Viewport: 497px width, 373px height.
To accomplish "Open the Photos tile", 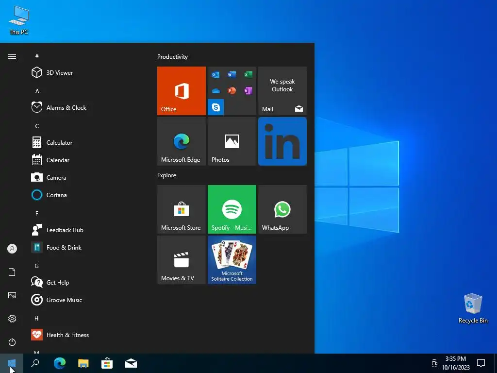I will pos(232,141).
